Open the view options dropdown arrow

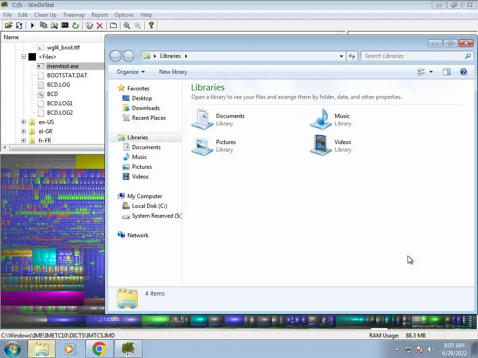pos(431,72)
